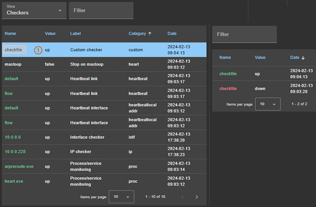Viewport: 316px width, 207px height.
Task: Click the orange circled number 1 marker
Action: point(38,50)
